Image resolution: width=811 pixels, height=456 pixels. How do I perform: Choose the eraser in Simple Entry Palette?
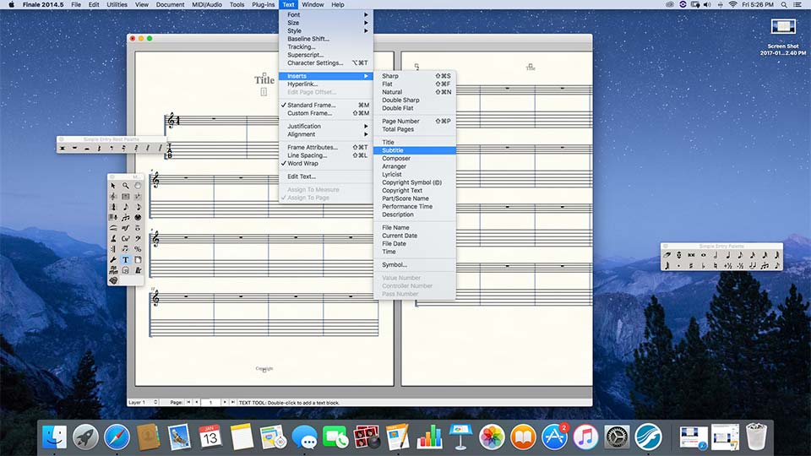667,255
